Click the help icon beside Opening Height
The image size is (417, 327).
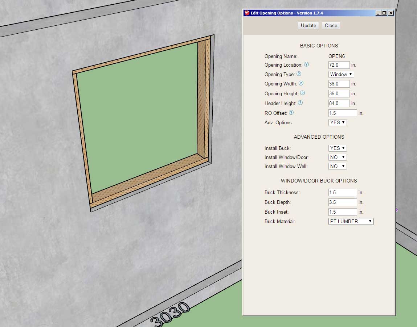[x=302, y=93]
